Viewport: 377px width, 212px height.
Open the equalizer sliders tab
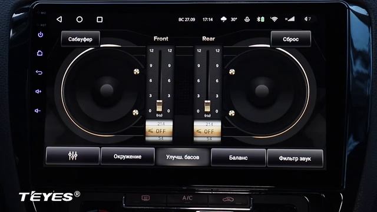tap(72, 155)
